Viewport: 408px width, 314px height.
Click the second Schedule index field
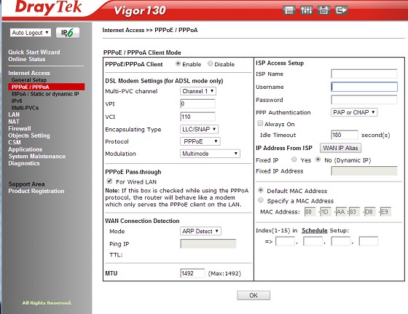click(313, 241)
